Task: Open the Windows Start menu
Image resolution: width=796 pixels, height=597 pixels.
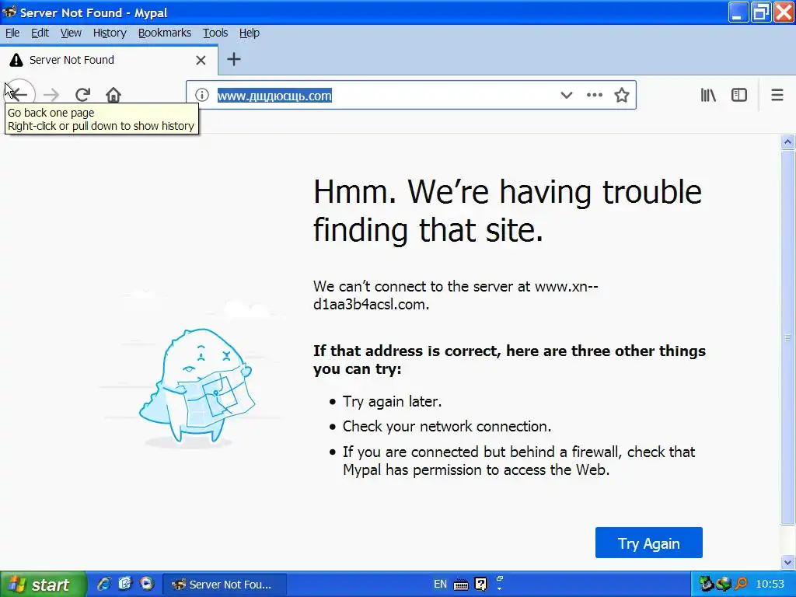Action: (44, 585)
